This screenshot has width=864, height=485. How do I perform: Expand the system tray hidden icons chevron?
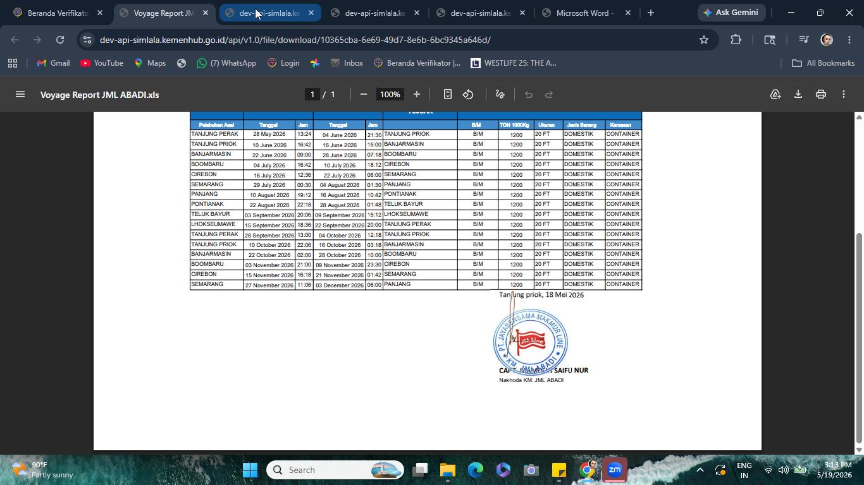(x=700, y=470)
